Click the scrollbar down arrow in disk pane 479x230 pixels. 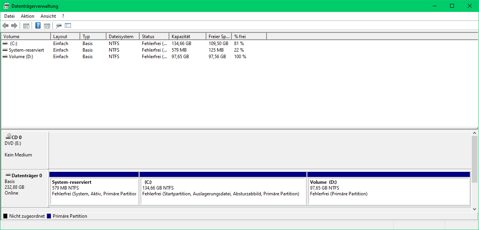click(475, 209)
